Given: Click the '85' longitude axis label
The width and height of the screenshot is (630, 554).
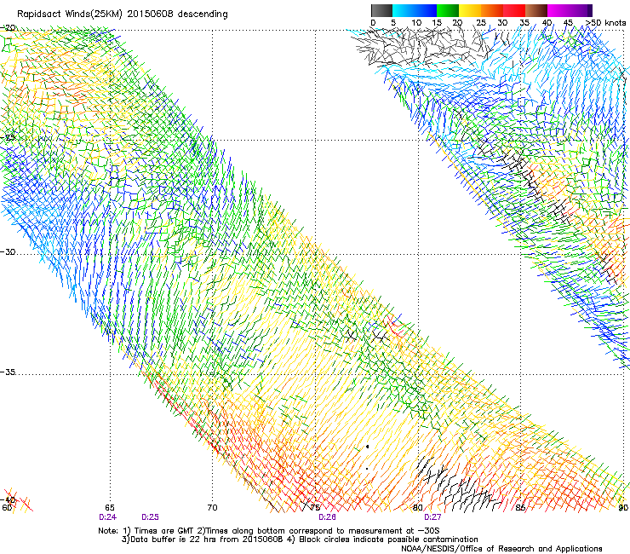Looking at the screenshot, I should pyautogui.click(x=520, y=507).
